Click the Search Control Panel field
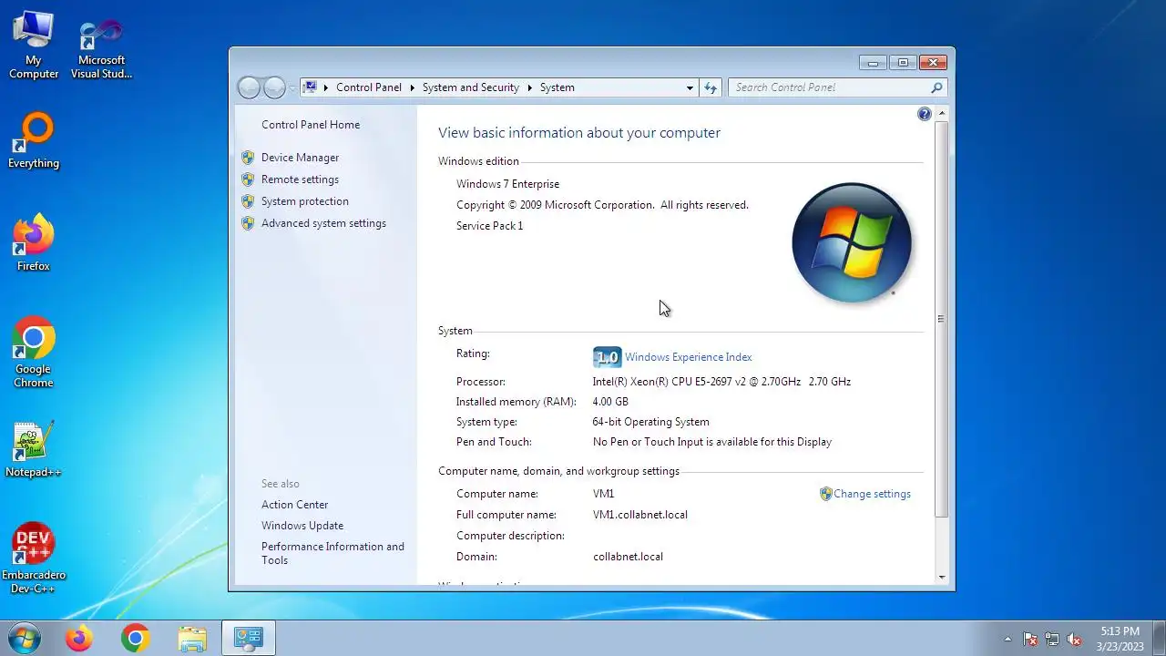This screenshot has height=656, width=1166. click(837, 87)
